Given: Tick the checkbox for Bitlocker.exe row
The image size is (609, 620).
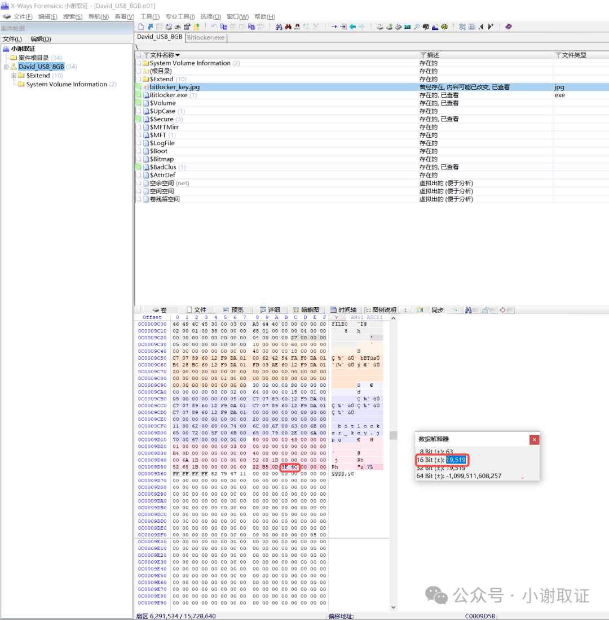Looking at the screenshot, I should (x=139, y=95).
